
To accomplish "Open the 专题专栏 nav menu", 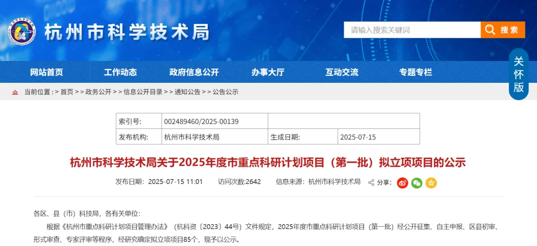I will tap(416, 72).
